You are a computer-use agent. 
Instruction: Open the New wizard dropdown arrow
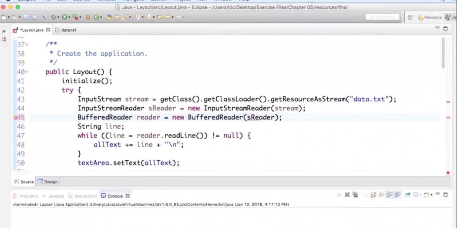click(9, 17)
